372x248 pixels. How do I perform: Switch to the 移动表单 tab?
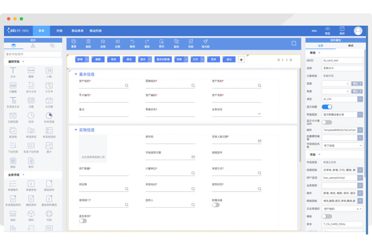coord(77,31)
